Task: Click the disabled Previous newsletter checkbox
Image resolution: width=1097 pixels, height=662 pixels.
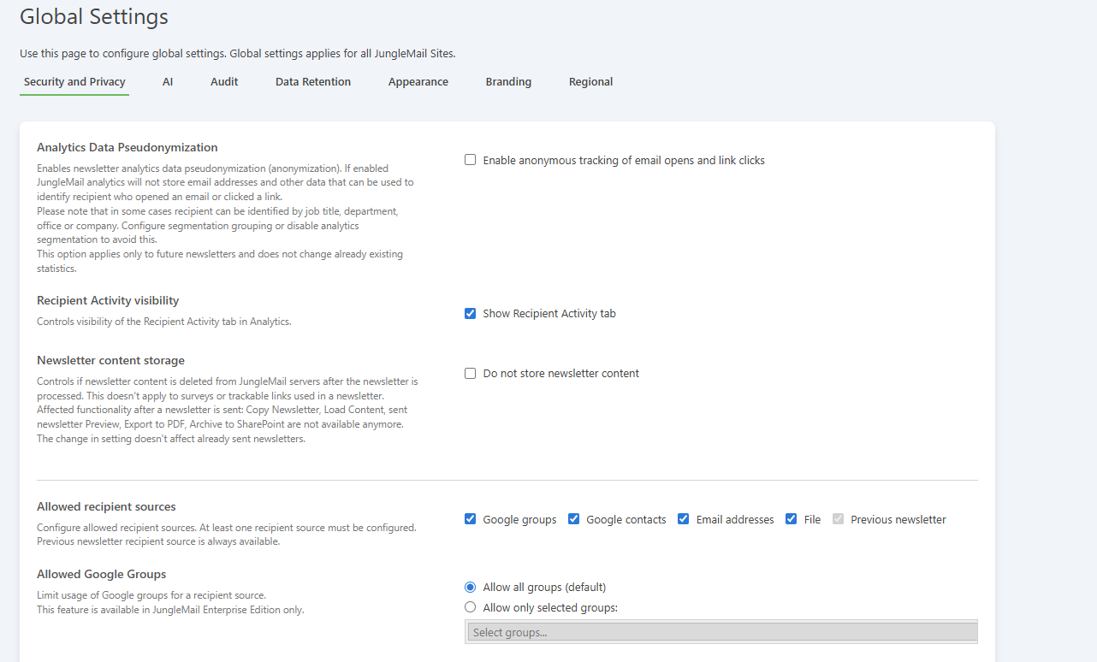Action: coord(839,519)
